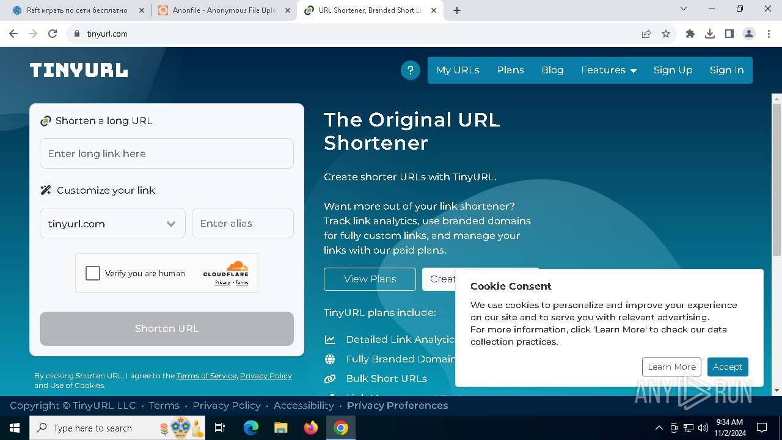Close the Raft tab
782x440 pixels.
(142, 10)
